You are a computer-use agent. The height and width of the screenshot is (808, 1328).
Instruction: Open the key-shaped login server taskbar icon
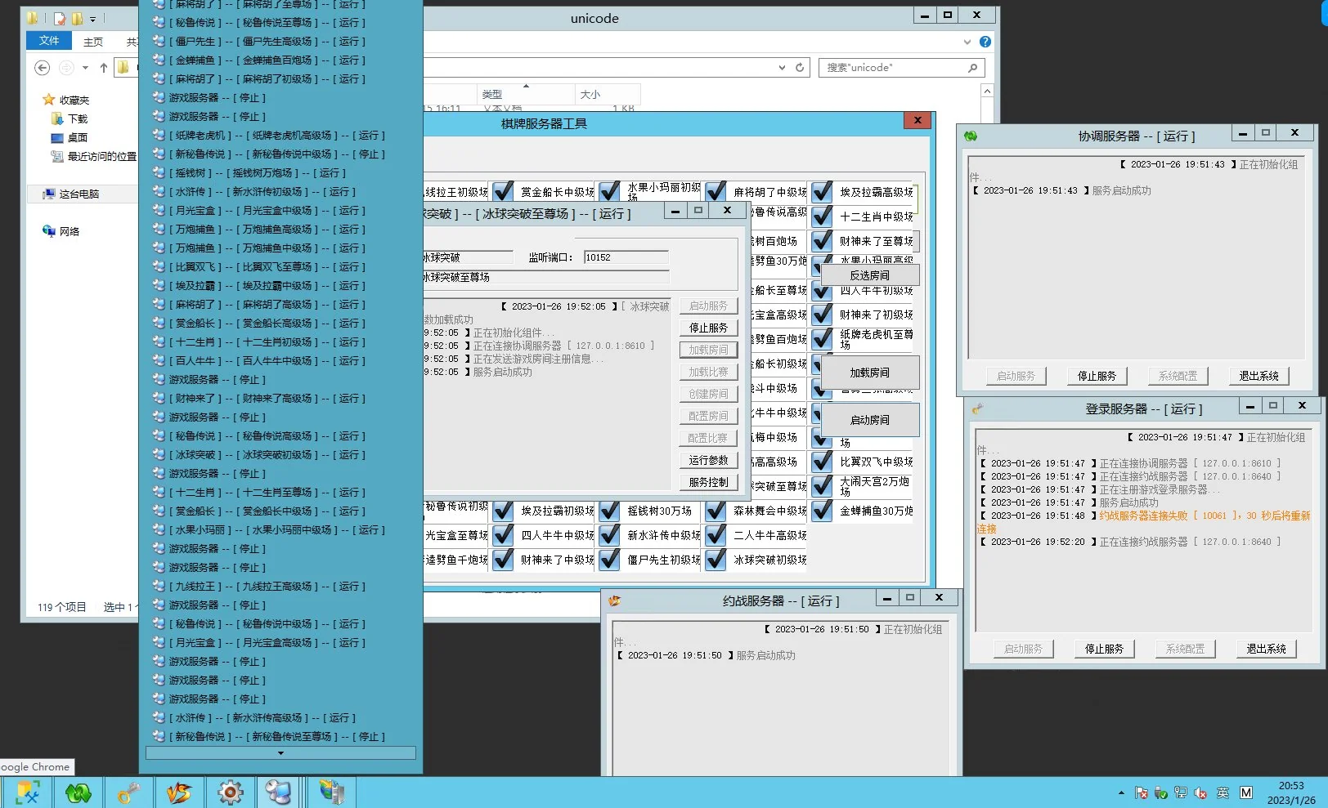[128, 792]
